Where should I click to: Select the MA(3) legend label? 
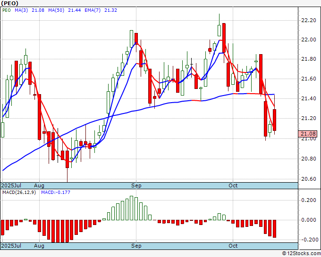tap(21, 10)
